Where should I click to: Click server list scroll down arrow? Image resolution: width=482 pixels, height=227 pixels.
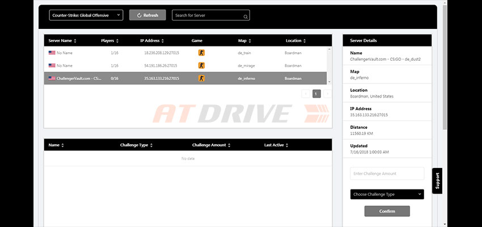pyautogui.click(x=329, y=82)
